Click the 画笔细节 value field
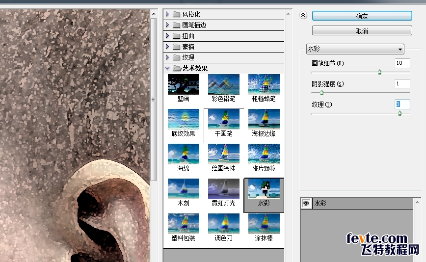The image size is (426, 262). tap(402, 63)
